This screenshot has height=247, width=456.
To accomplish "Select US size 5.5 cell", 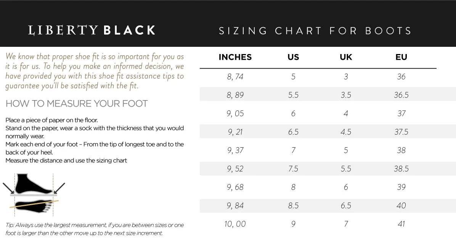I will pos(293,95).
